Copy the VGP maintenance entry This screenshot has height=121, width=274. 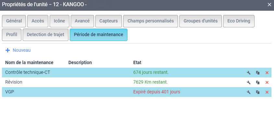[x=258, y=92]
